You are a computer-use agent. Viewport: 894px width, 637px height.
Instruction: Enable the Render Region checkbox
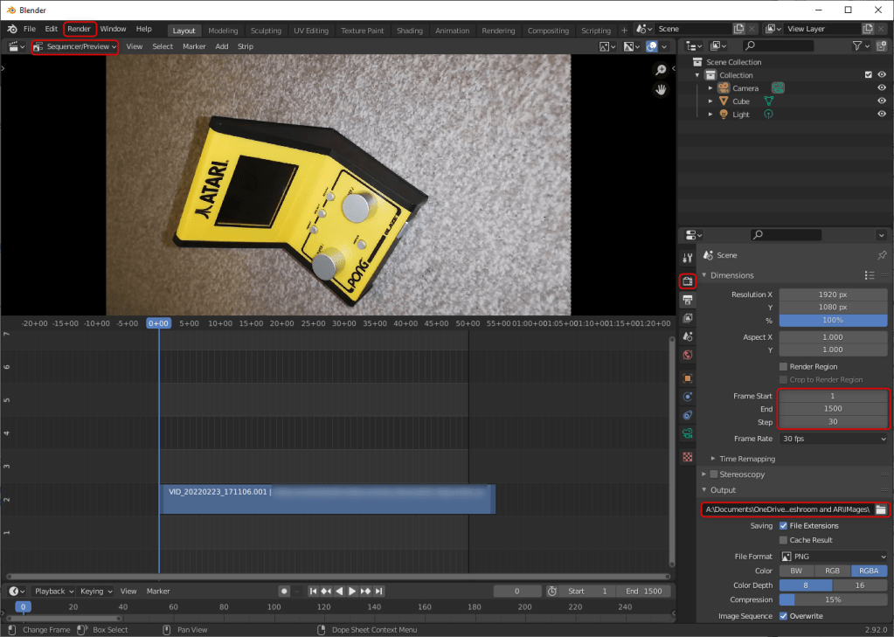783,367
